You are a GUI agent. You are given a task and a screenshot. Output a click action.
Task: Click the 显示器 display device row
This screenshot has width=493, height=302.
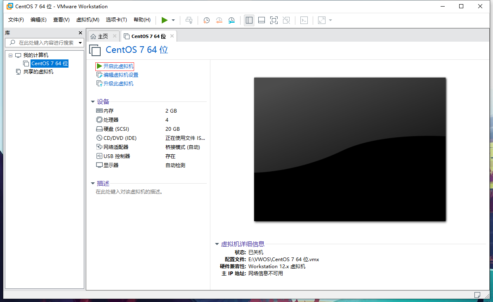[151, 165]
